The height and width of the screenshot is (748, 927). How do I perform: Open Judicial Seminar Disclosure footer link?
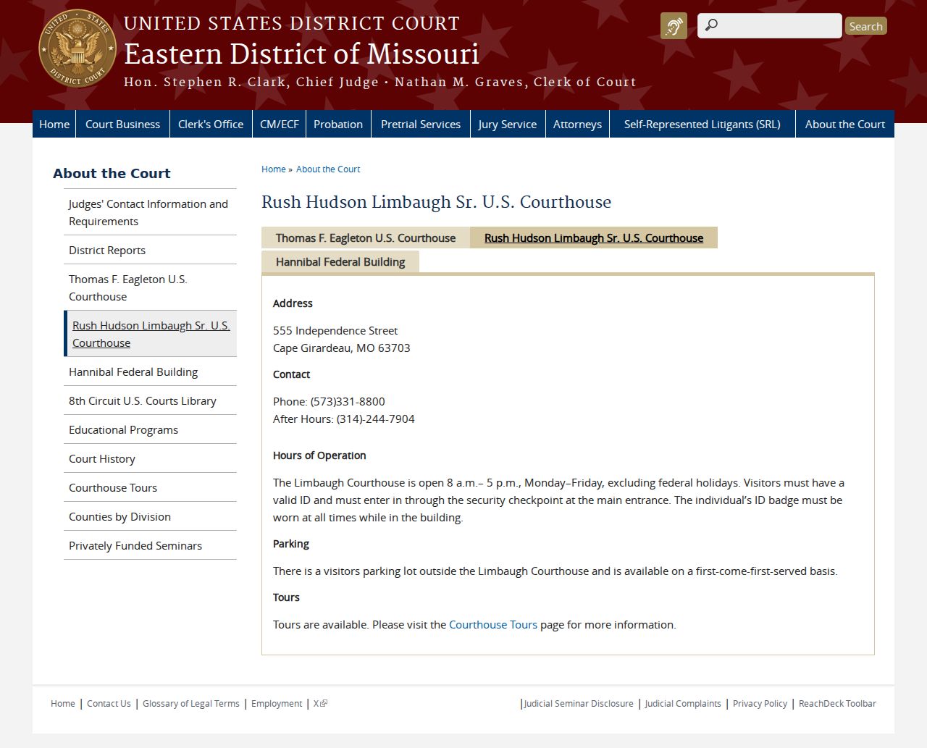(579, 703)
